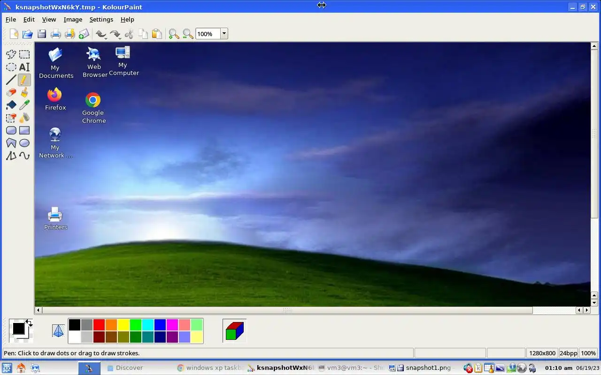The width and height of the screenshot is (601, 375).
Task: Open the Settings menu
Action: click(x=101, y=19)
